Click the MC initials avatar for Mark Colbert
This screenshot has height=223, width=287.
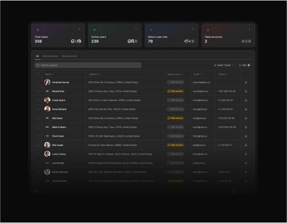pos(47,127)
